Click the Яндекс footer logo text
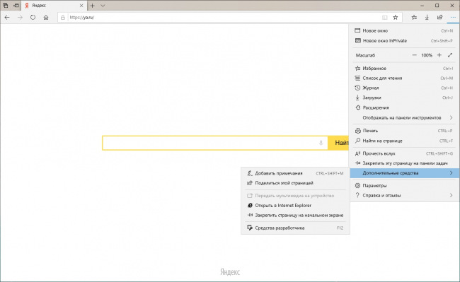The height and width of the screenshot is (282, 460). tap(230, 272)
